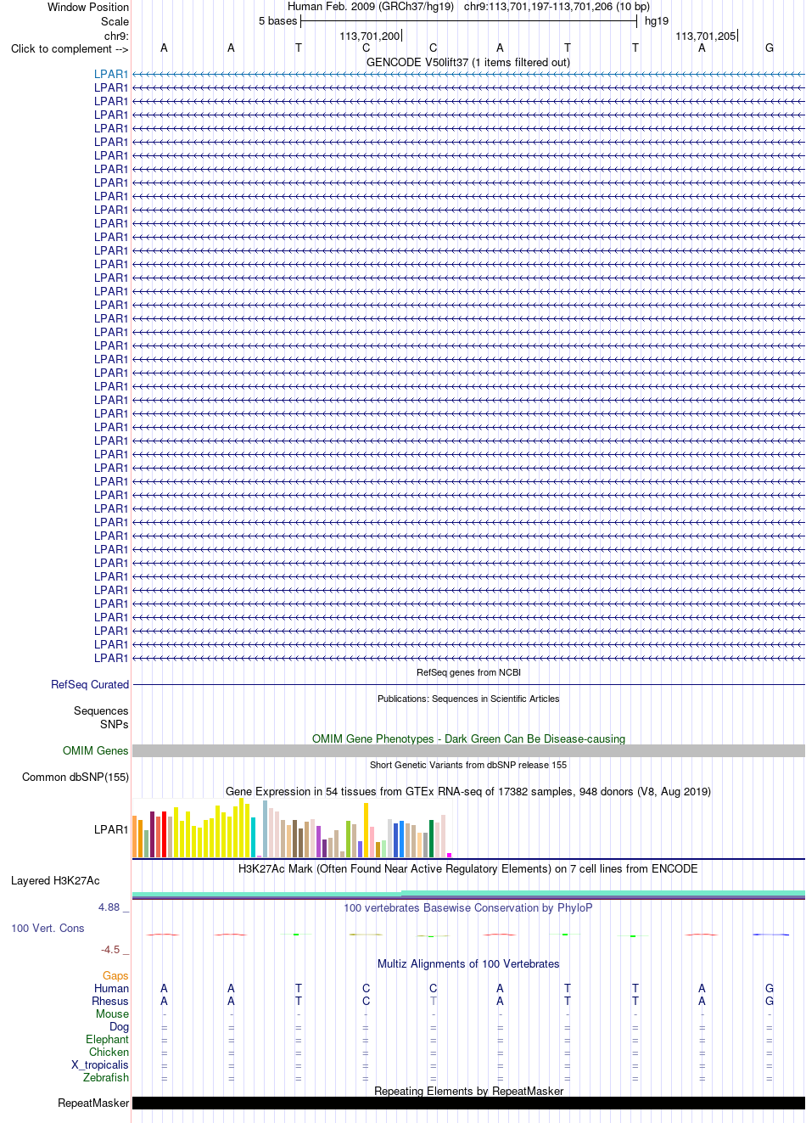Viewport: 806px width, 1123px height.
Task: Click the RepeatMasker track label
Action: (93, 1103)
